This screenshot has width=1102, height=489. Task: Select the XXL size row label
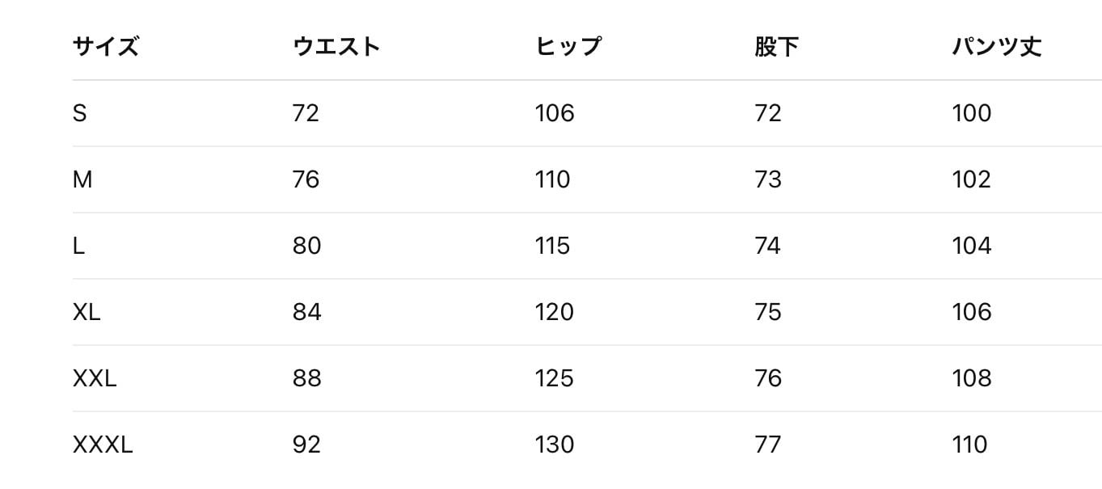[x=95, y=378]
